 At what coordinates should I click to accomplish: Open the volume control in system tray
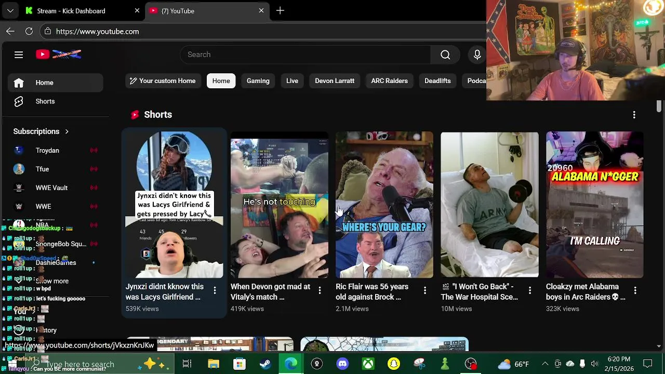point(594,364)
